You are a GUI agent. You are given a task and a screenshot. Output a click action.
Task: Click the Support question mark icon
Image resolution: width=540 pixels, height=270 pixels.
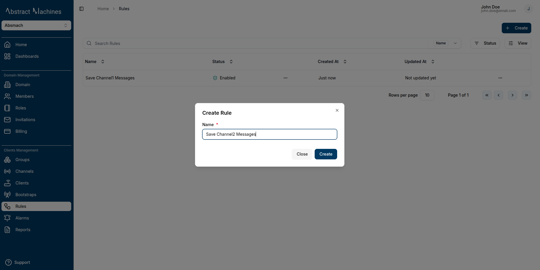[9, 262]
